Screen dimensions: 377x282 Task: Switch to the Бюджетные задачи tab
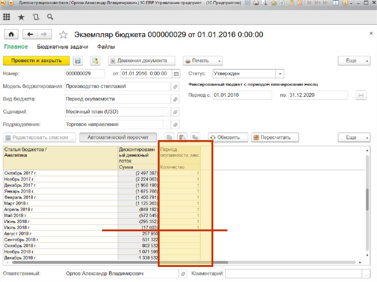pos(63,47)
